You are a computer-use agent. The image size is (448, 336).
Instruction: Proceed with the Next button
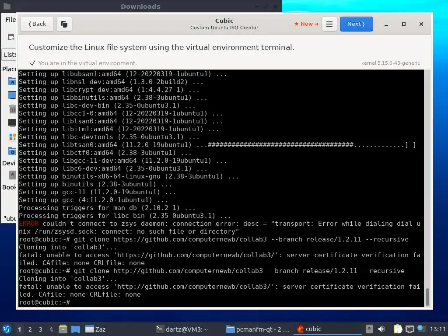pos(356,24)
